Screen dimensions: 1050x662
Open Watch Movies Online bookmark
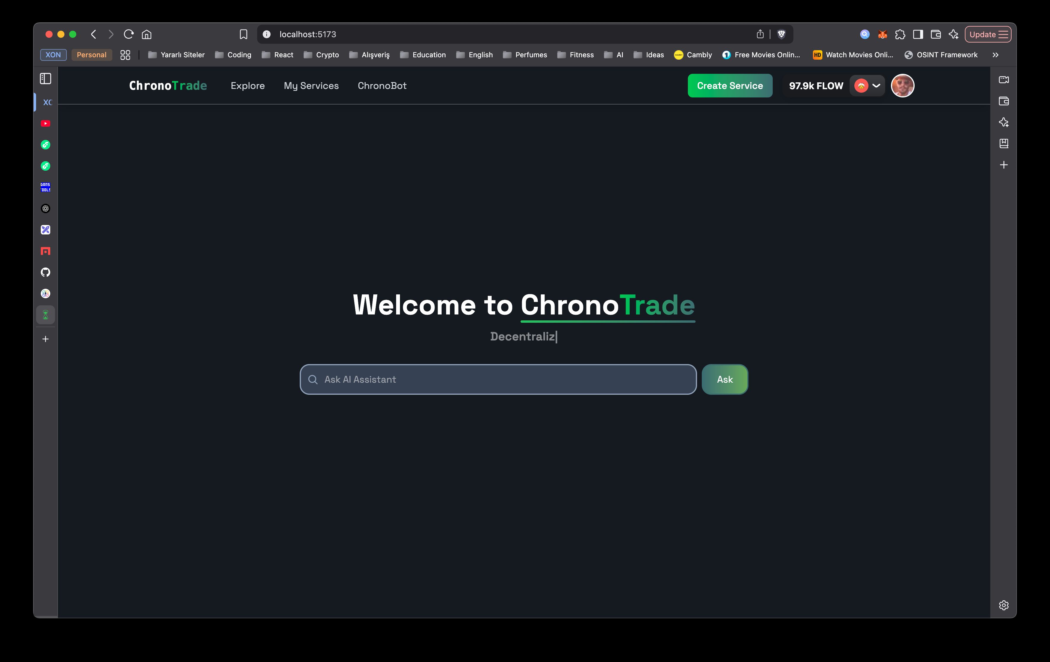[x=853, y=55]
